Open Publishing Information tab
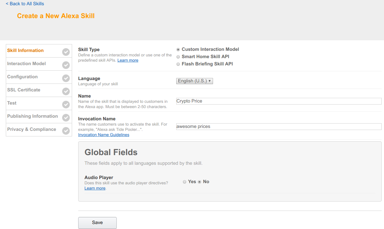Viewport: 384px width, 229px height. tap(39, 117)
